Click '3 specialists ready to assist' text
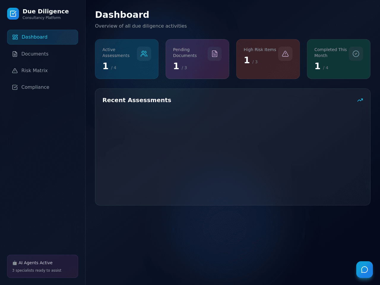 pos(37,270)
